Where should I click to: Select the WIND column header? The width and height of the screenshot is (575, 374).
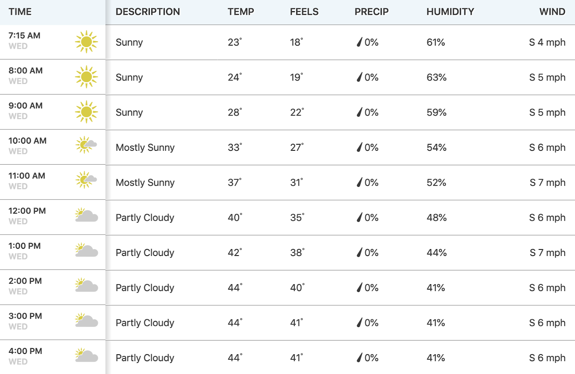click(552, 12)
